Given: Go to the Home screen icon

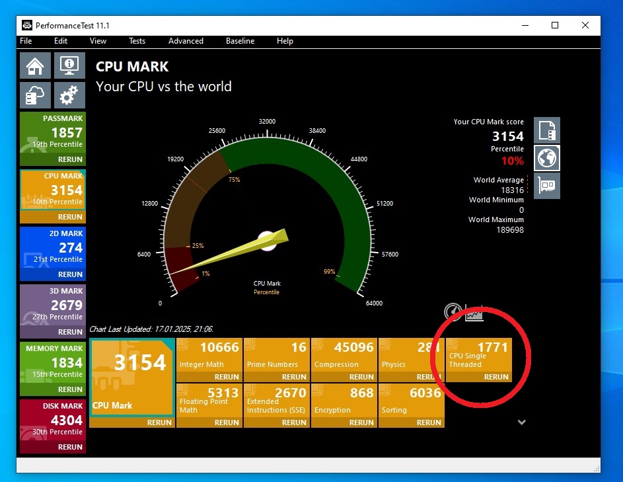Looking at the screenshot, I should 36,65.
